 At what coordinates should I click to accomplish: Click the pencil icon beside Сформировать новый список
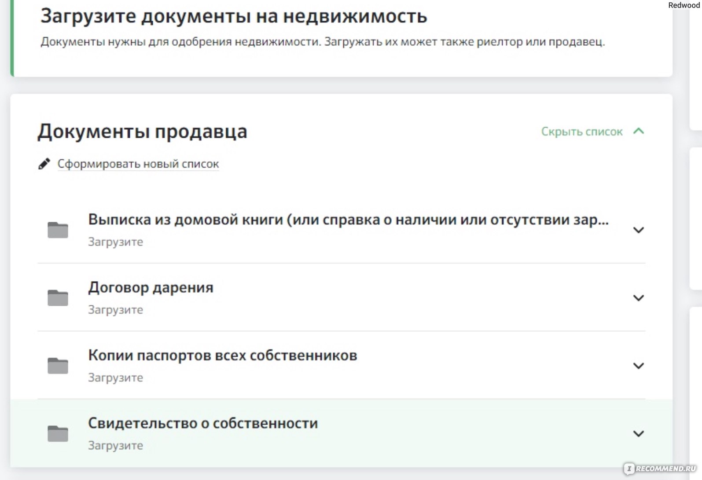(x=44, y=164)
